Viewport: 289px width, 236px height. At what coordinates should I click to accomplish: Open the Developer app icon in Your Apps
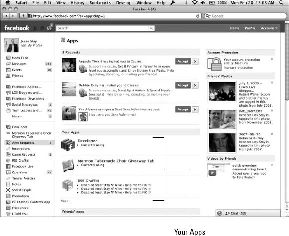pos(68,144)
